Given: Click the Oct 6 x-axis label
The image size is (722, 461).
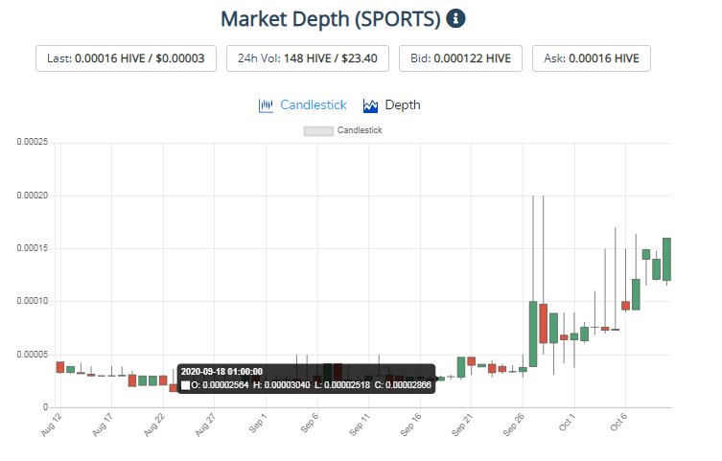Looking at the screenshot, I should pyautogui.click(x=618, y=422).
